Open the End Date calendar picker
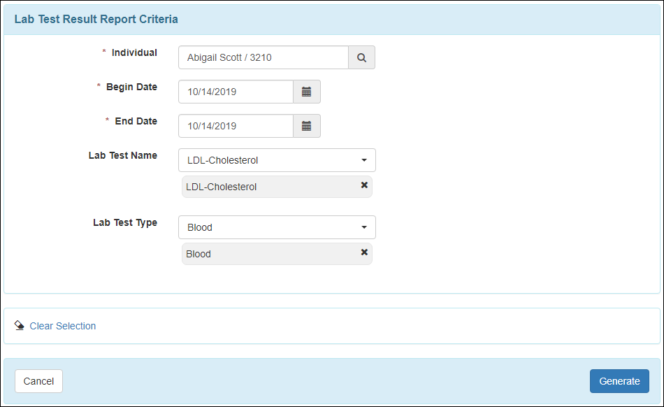This screenshot has height=407, width=664. point(306,126)
